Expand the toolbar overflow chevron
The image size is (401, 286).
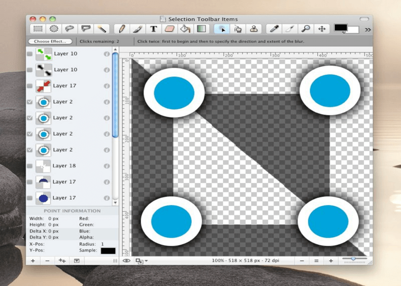[x=368, y=30]
